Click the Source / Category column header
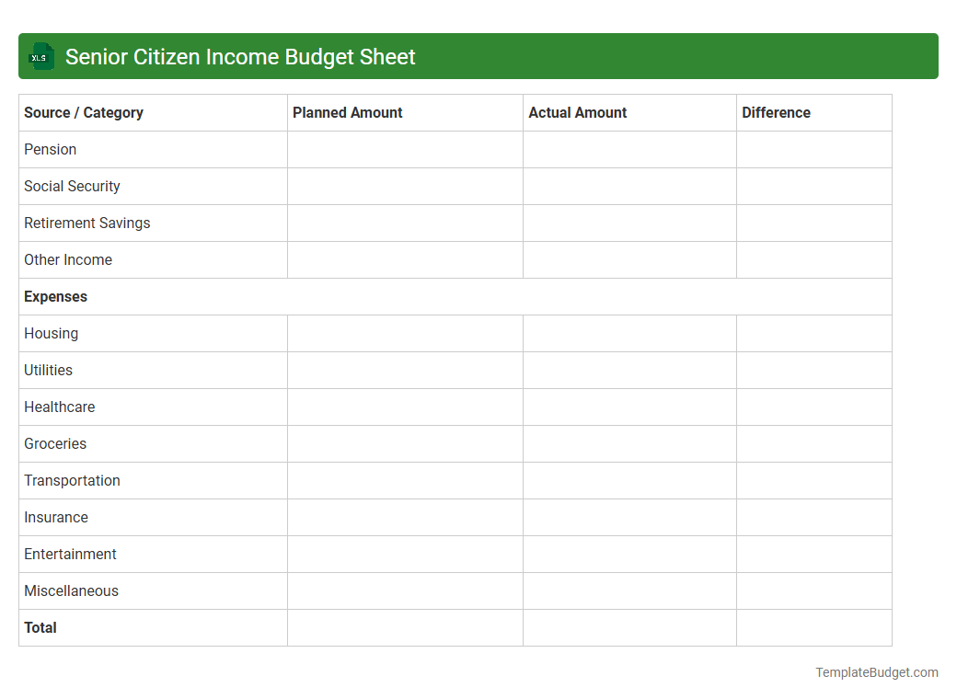 click(84, 112)
